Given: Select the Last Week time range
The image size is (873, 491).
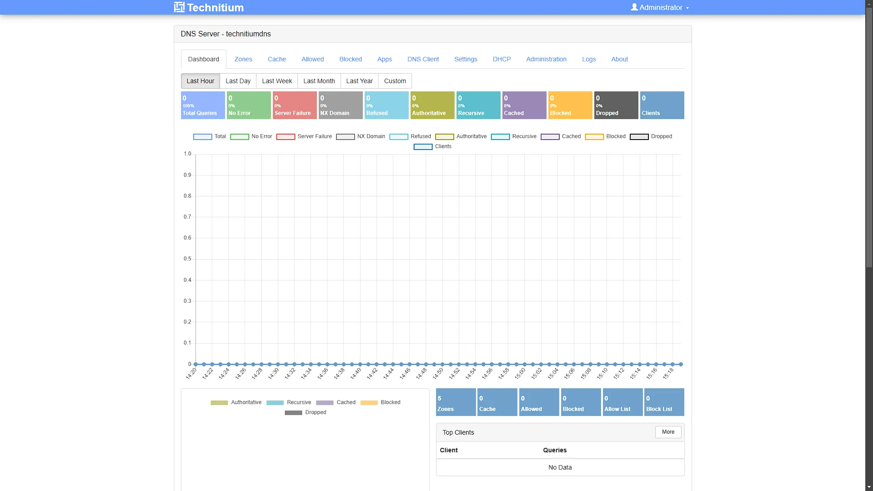Looking at the screenshot, I should click(x=277, y=81).
